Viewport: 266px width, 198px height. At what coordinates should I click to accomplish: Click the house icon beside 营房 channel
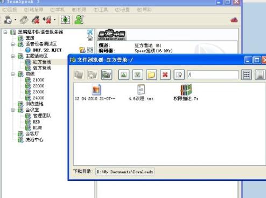click(x=90, y=38)
